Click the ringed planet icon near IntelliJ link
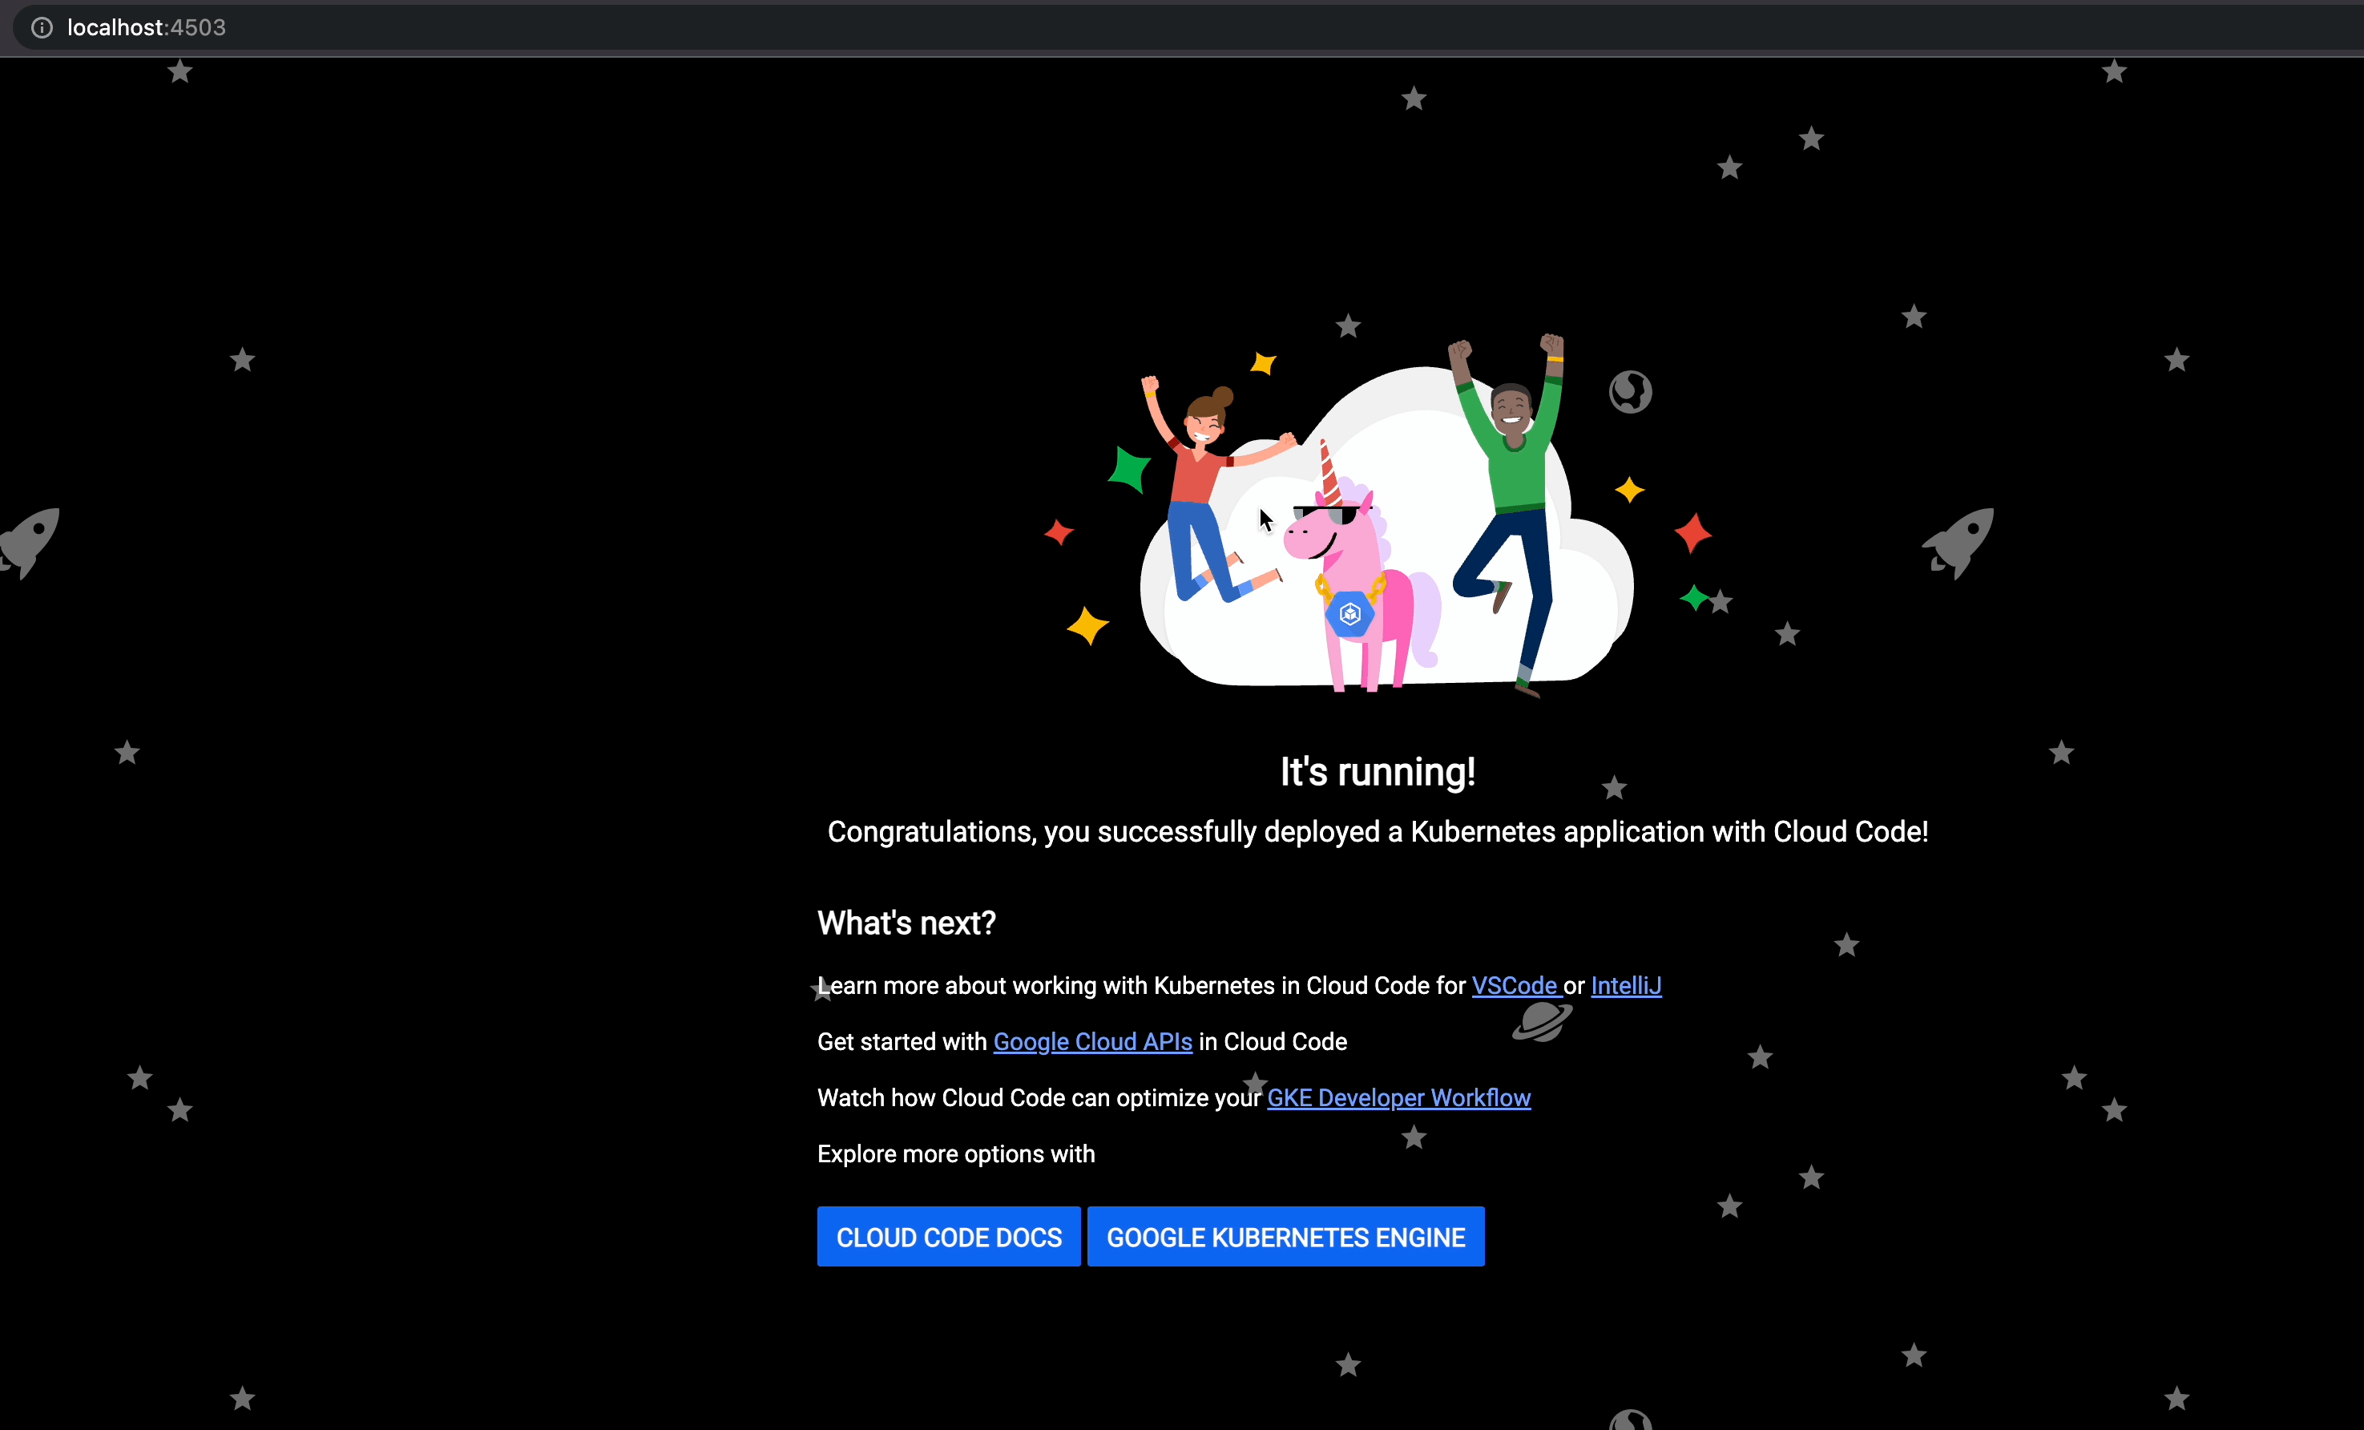This screenshot has width=2364, height=1430. click(x=1543, y=1022)
